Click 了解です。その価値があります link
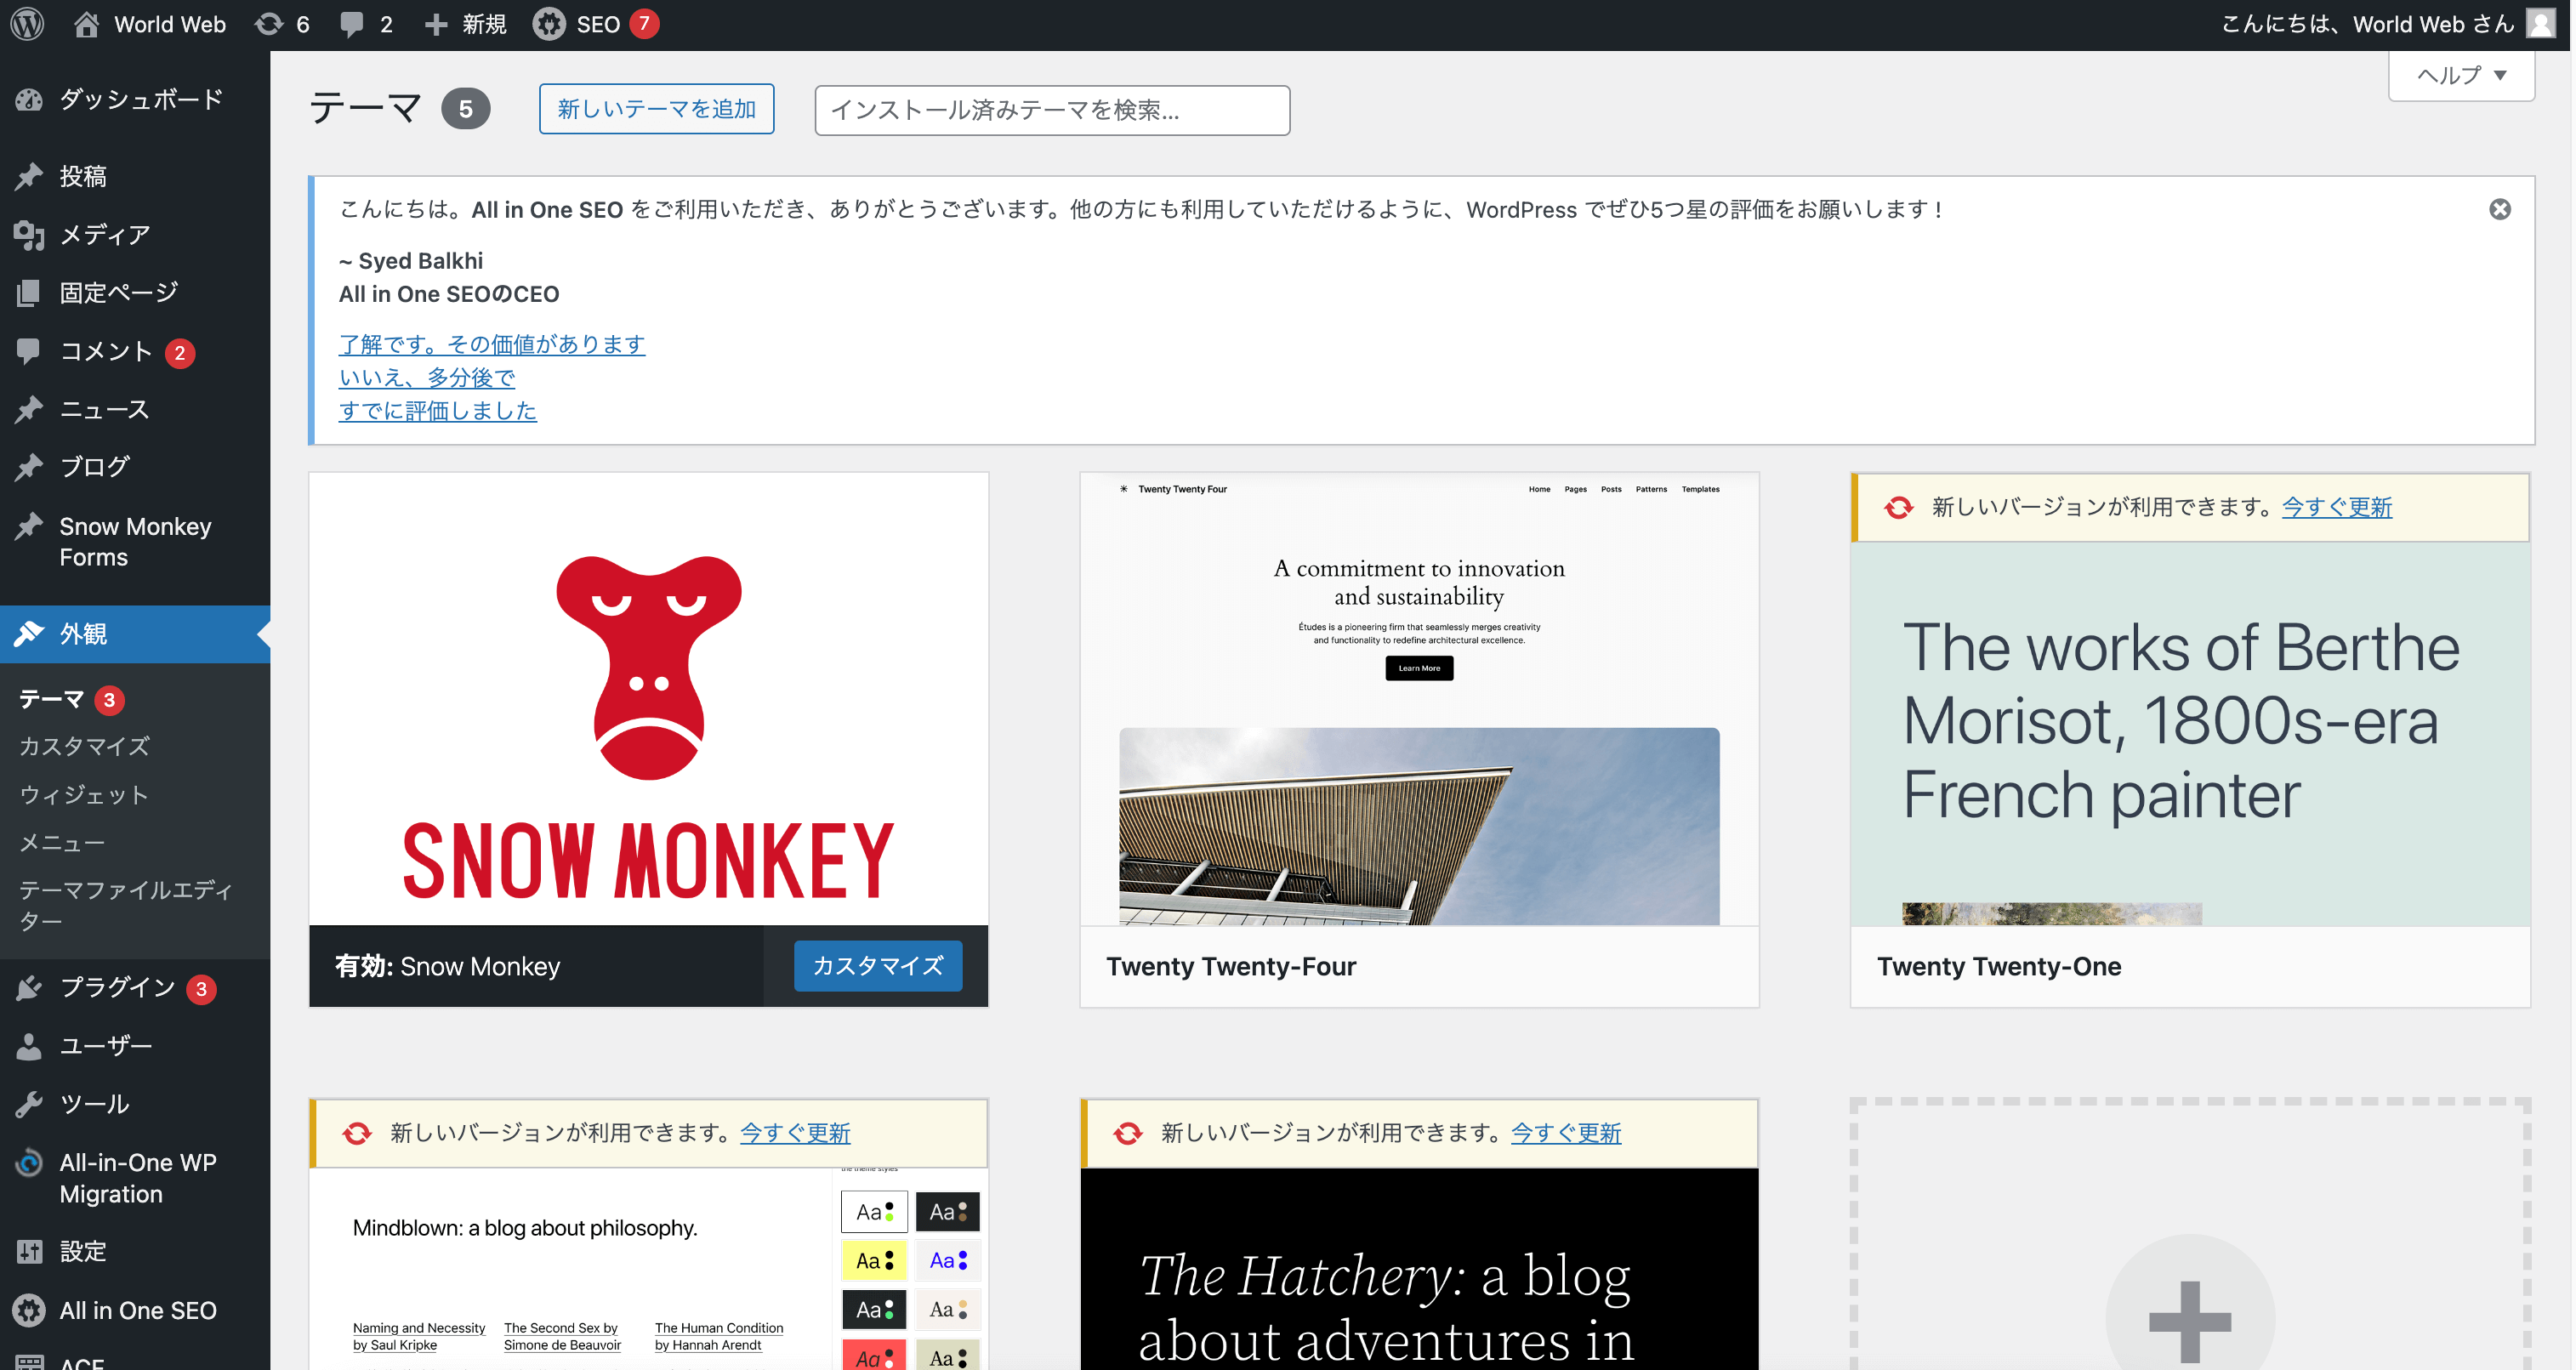The image size is (2576, 1370). pos(492,344)
